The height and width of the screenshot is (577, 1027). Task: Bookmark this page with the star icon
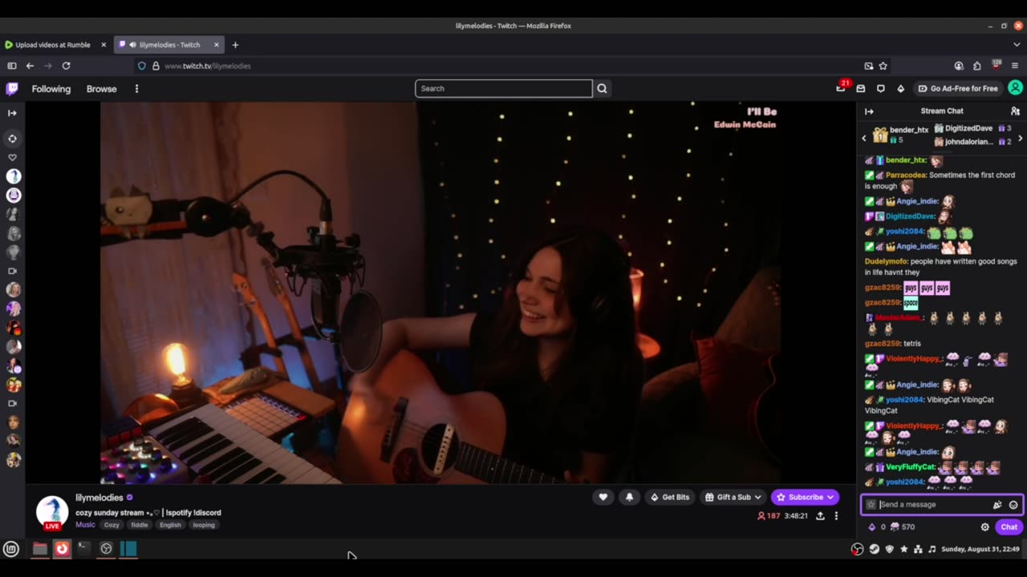coord(883,66)
